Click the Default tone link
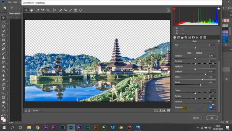Viewport: 232px width, 131px height. [199, 53]
